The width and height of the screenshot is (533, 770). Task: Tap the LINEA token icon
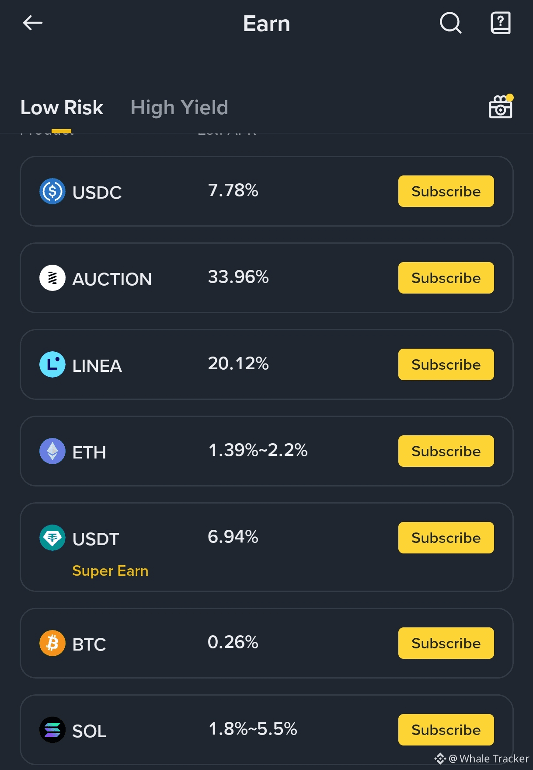[x=52, y=364]
